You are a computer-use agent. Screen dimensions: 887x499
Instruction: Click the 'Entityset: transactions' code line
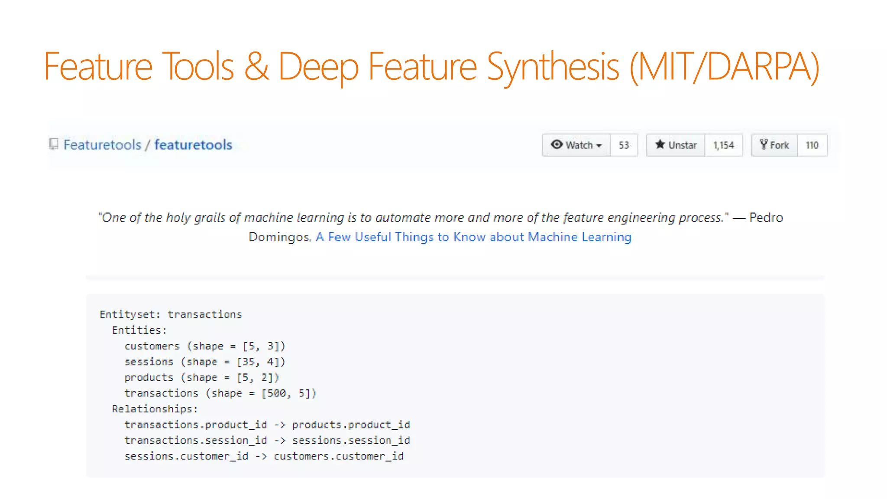click(x=171, y=314)
